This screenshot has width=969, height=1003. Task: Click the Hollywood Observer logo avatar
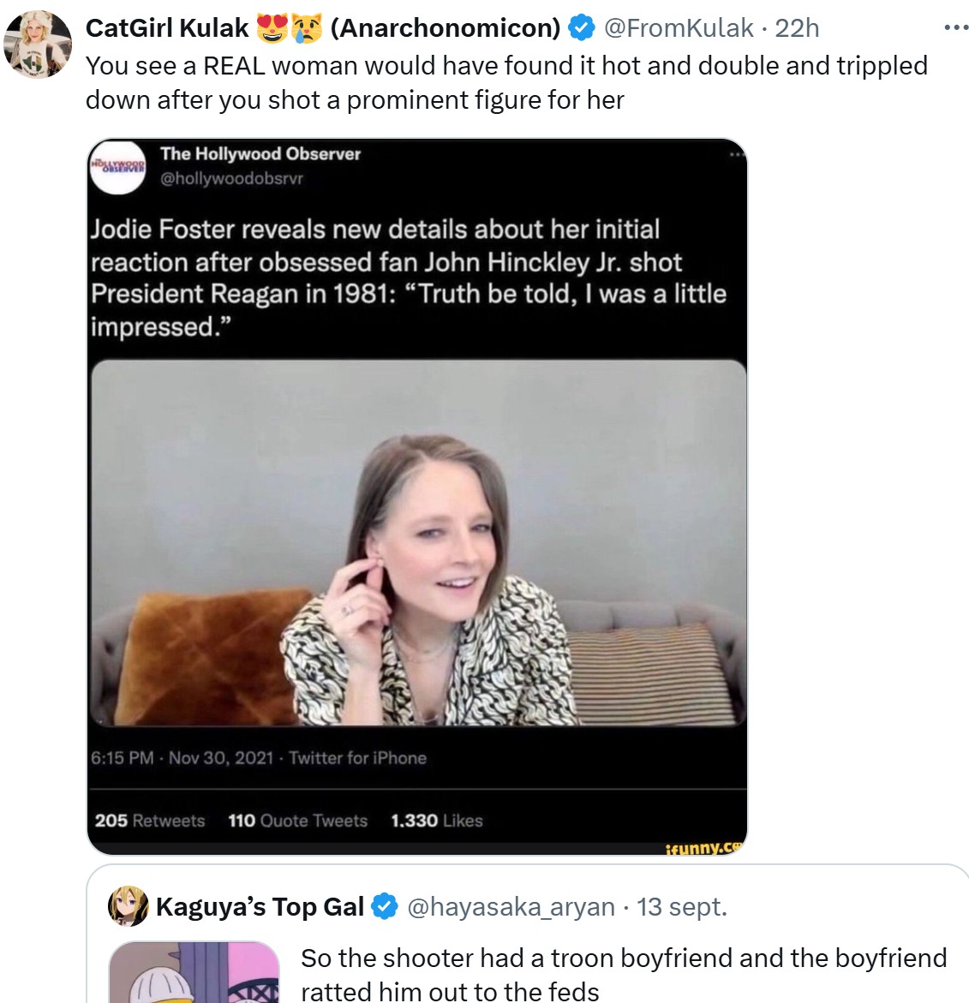click(x=118, y=164)
